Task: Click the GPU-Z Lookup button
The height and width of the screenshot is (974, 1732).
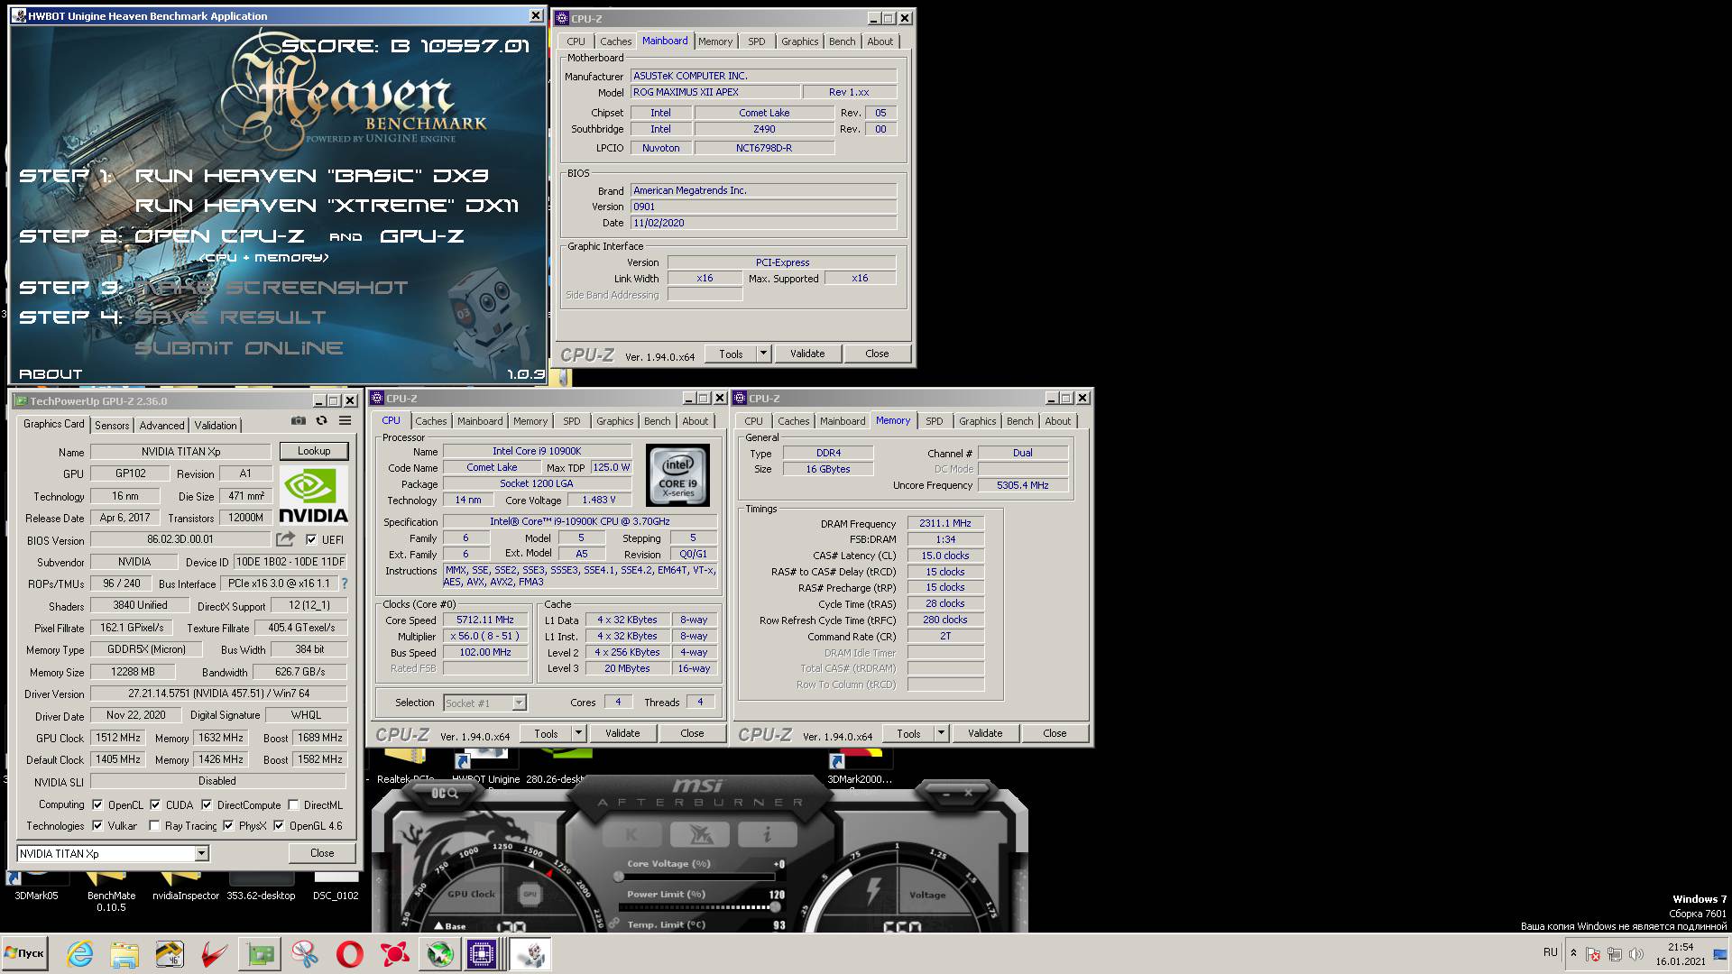Action: click(313, 451)
